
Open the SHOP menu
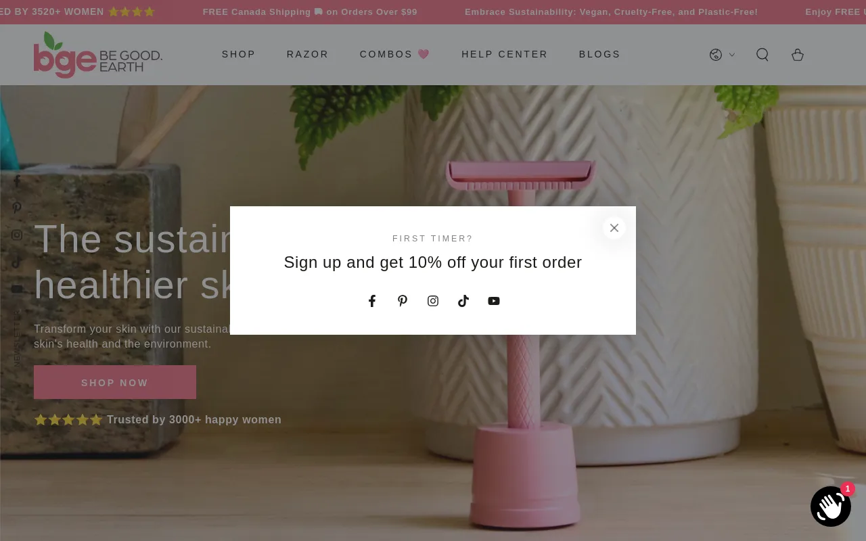(239, 54)
